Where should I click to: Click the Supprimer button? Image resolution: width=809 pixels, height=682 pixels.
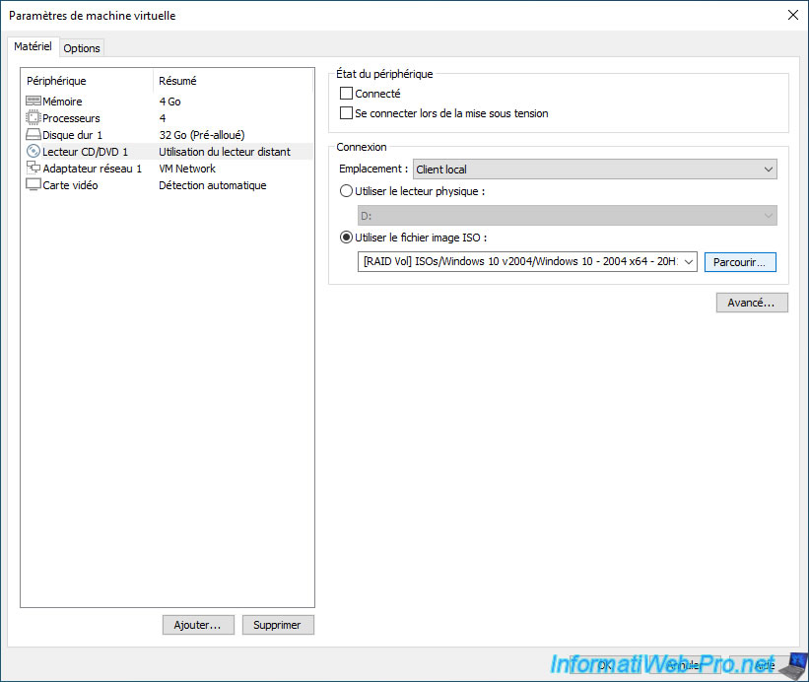click(x=279, y=625)
